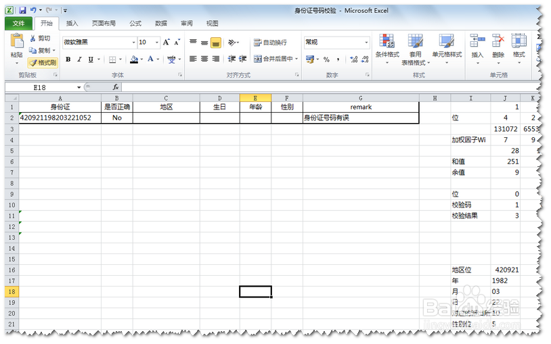The height and width of the screenshot is (344, 551).
Task: Align text right
Action: pos(216,59)
